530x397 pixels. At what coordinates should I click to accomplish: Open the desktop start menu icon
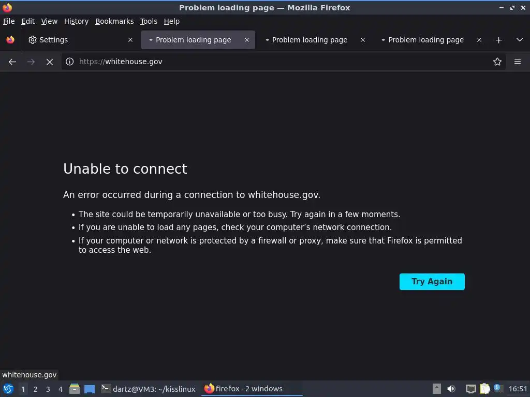tap(8, 389)
